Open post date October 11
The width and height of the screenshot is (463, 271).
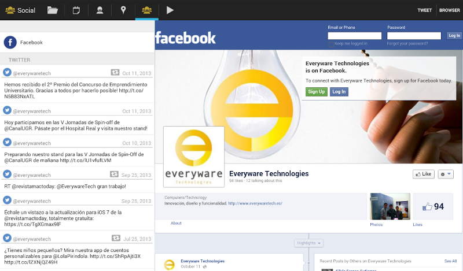click(x=190, y=266)
